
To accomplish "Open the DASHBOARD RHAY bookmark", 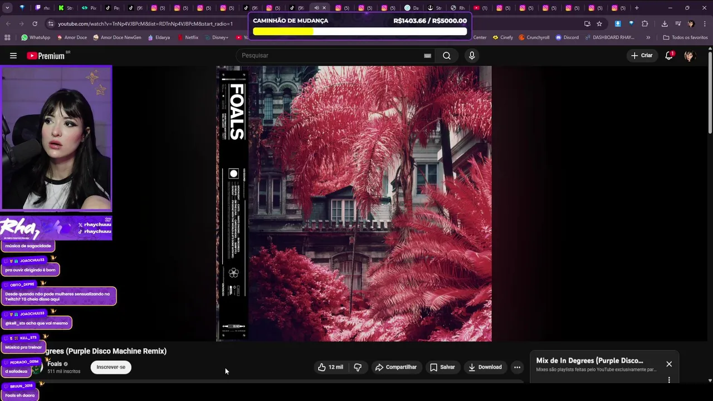I will click(x=609, y=37).
